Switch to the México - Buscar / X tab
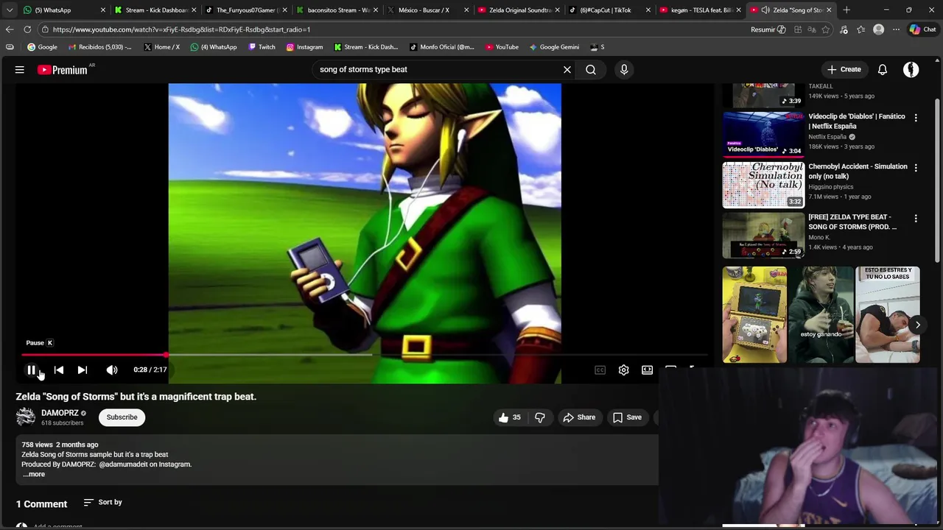This screenshot has height=530, width=943. (429, 10)
